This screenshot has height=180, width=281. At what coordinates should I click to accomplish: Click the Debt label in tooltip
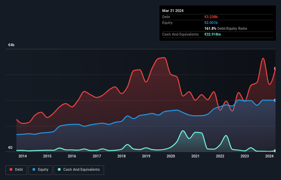point(166,17)
